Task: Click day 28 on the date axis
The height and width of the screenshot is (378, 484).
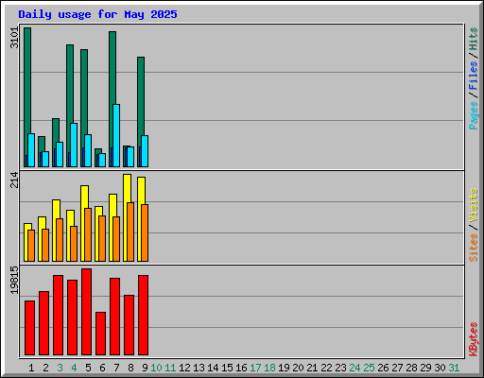Action: [411, 368]
